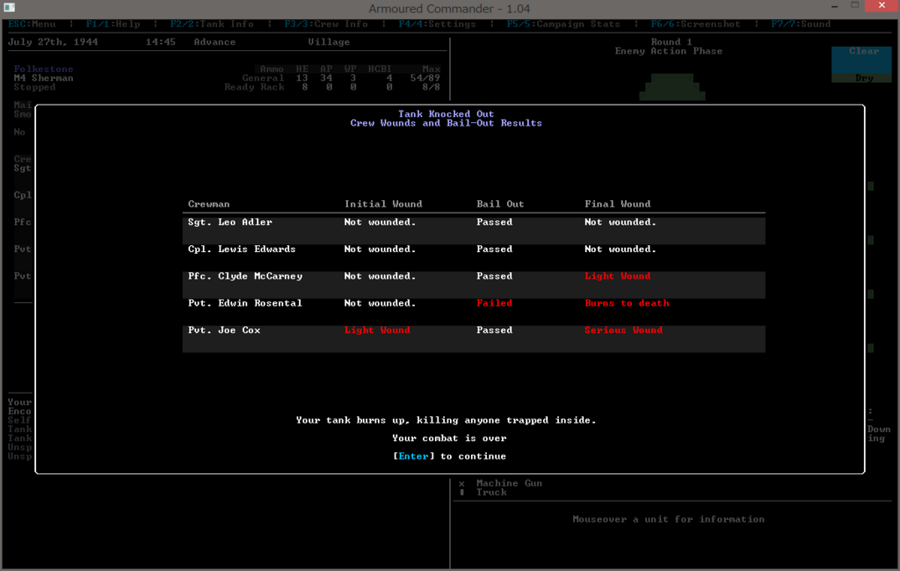Click 'Serious Wound' for Joe Cox

click(x=623, y=330)
